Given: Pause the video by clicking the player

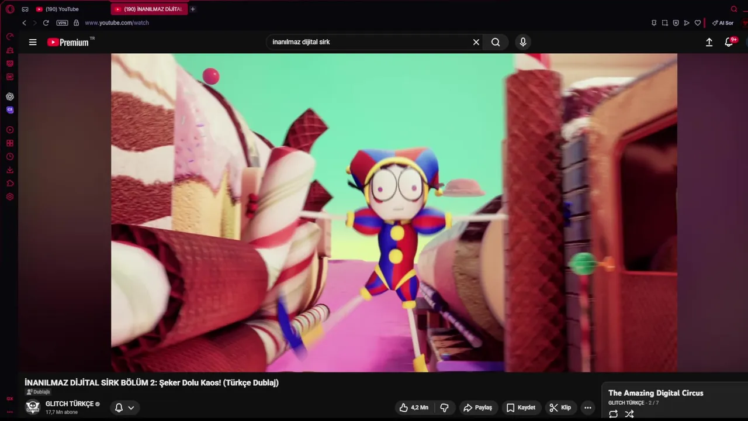Looking at the screenshot, I should [394, 213].
